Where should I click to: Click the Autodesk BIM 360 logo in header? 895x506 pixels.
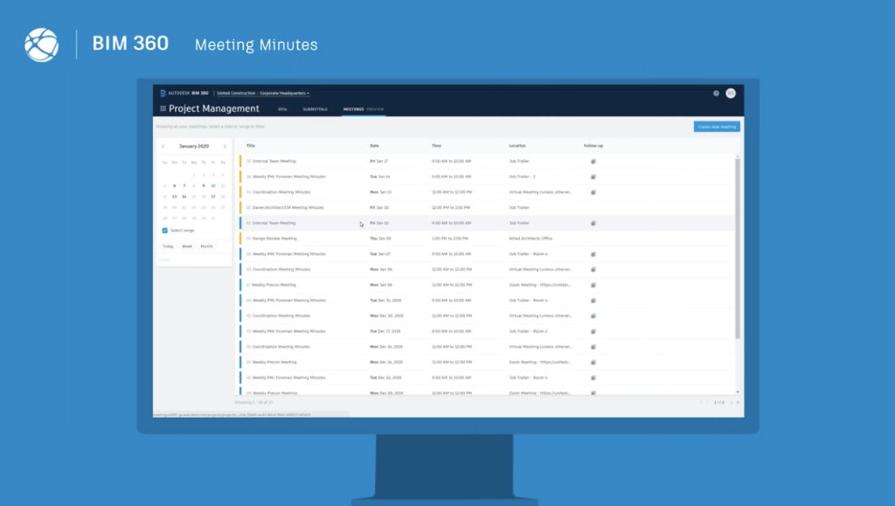tap(184, 93)
